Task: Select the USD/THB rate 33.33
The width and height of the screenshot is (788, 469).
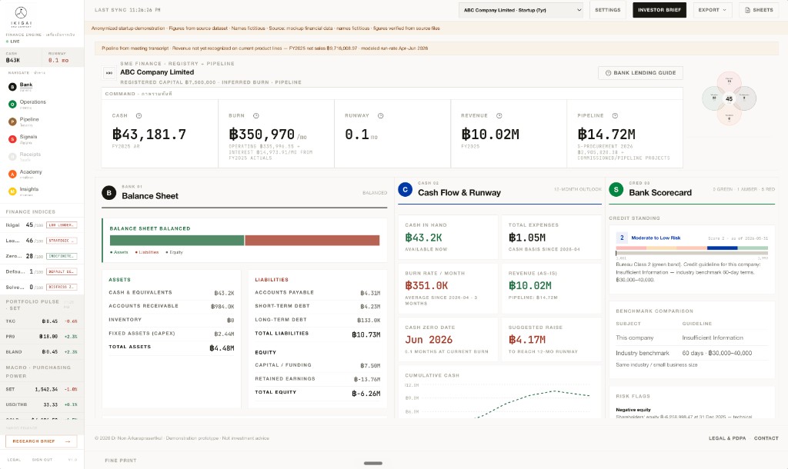Action: coord(50,404)
